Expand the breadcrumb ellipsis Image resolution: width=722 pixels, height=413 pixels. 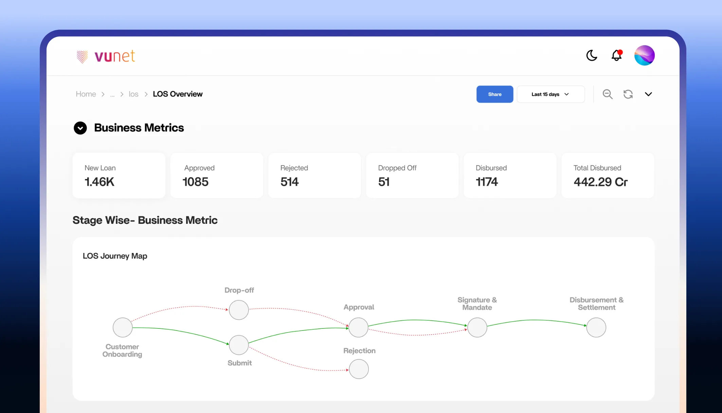tap(112, 95)
